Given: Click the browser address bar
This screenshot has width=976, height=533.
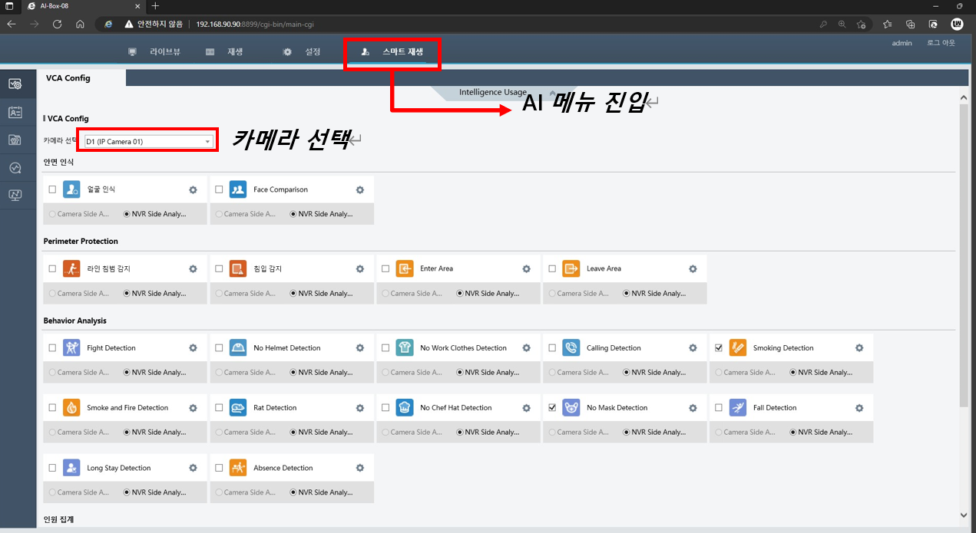Looking at the screenshot, I should [461, 24].
